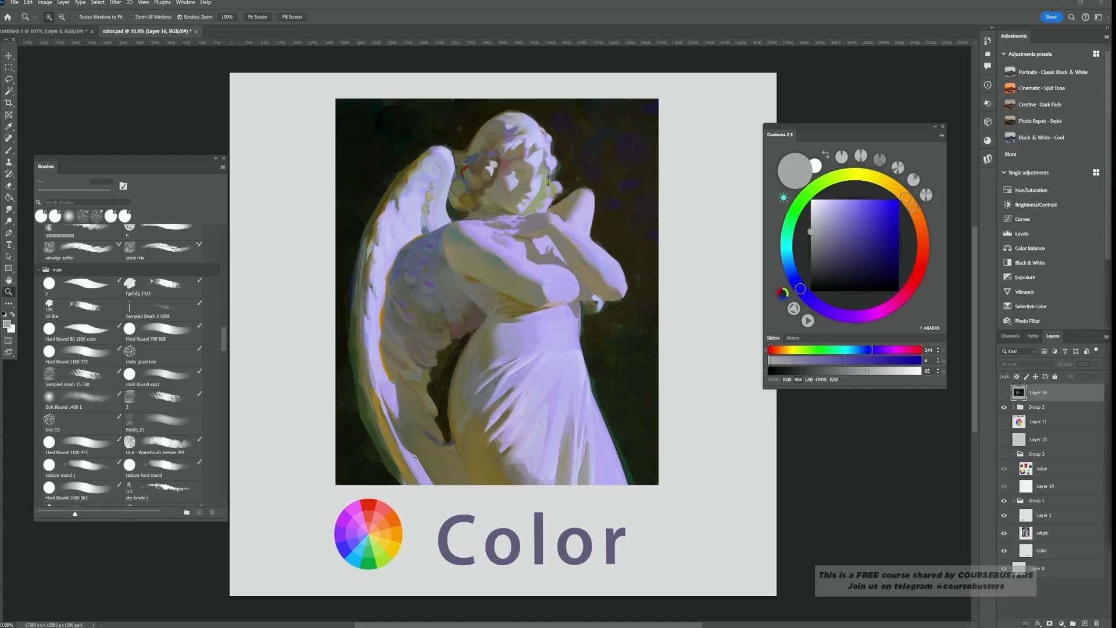This screenshot has width=1116, height=628.
Task: Click More under adjustments presets
Action: (1010, 155)
